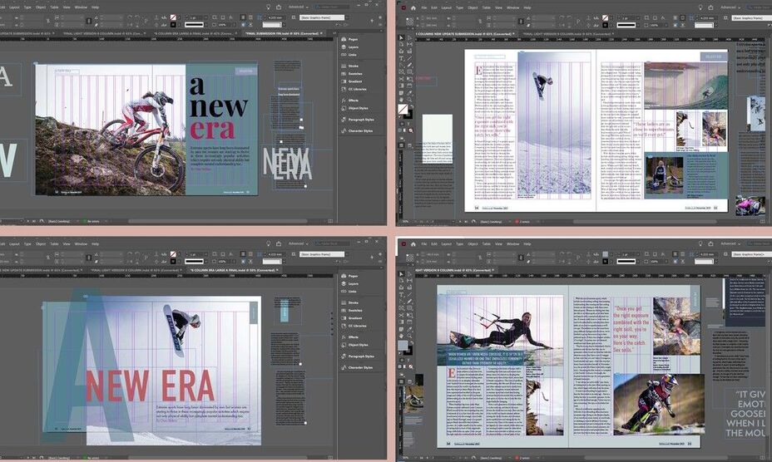The image size is (772, 462).
Task: Select the Direct Selection tool in top-right window
Action: tap(409, 38)
